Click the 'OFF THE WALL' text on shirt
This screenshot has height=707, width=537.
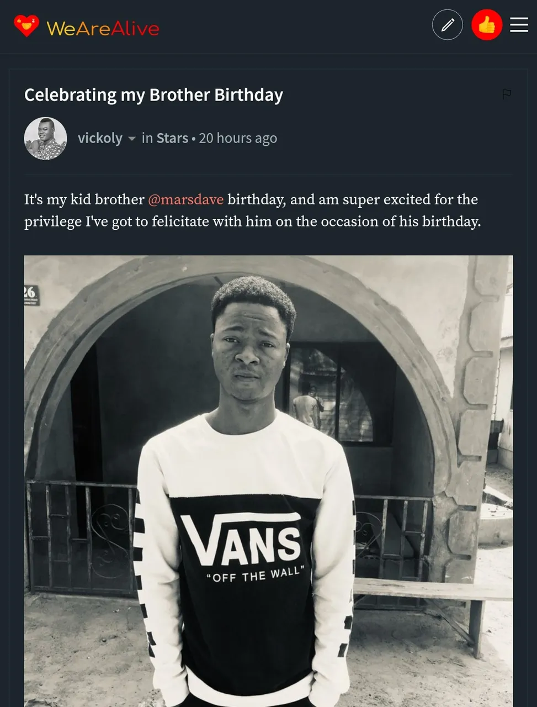point(255,575)
